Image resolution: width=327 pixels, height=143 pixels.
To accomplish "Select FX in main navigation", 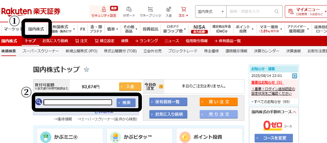I will 83,29.
